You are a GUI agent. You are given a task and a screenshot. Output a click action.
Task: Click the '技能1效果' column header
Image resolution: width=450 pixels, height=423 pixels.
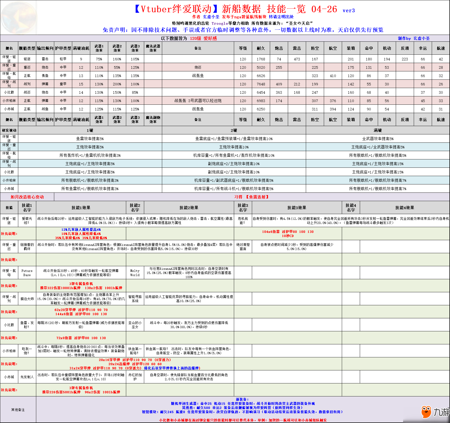81,208
